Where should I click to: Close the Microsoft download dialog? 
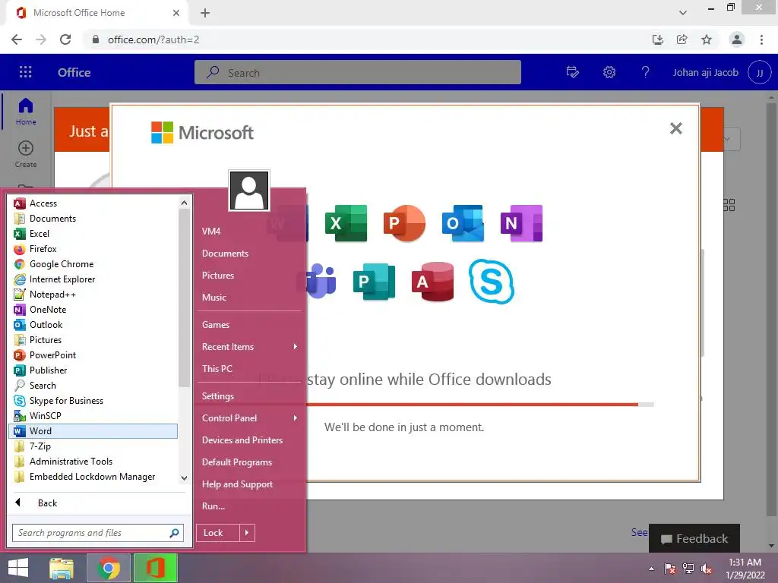pyautogui.click(x=675, y=128)
